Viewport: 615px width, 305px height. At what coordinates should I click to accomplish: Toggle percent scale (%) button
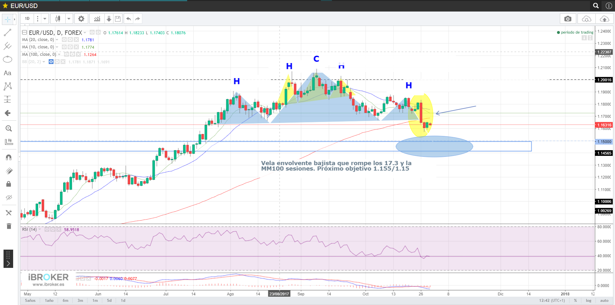[x=576, y=301]
